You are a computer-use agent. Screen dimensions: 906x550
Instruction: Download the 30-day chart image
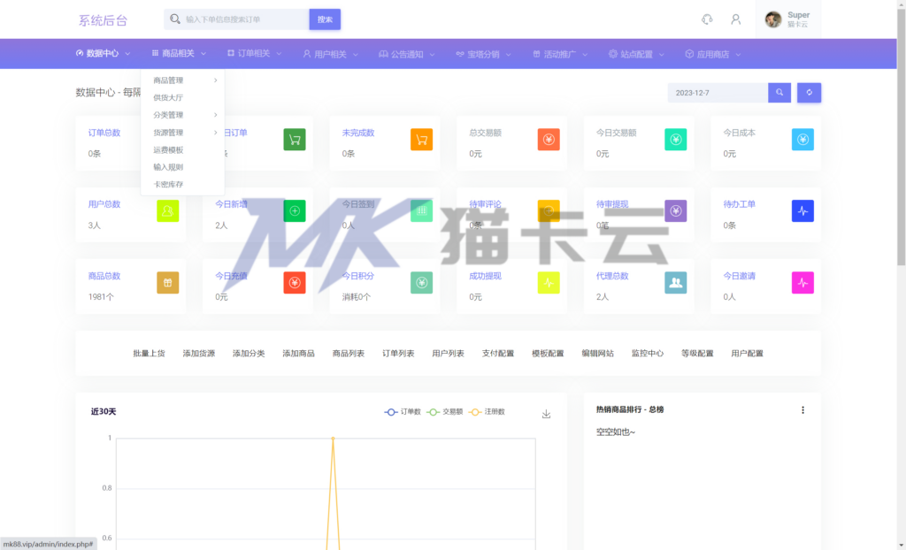coord(546,414)
